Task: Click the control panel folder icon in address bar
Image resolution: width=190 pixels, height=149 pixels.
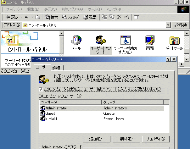Action: 25,25
